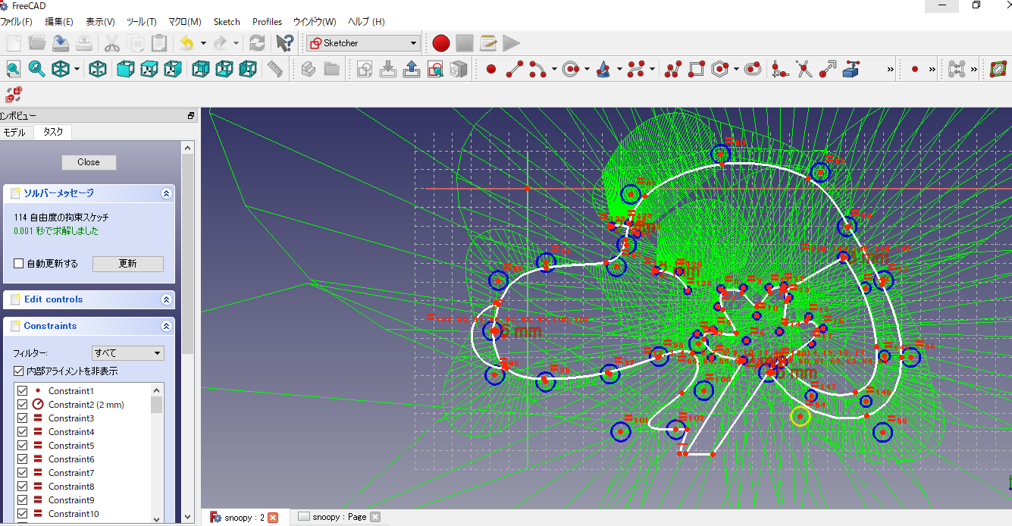This screenshot has height=526, width=1012.
Task: Select the create circle tool
Action: tap(572, 70)
